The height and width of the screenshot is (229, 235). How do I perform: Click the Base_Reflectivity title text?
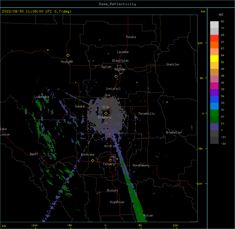(x=117, y=4)
